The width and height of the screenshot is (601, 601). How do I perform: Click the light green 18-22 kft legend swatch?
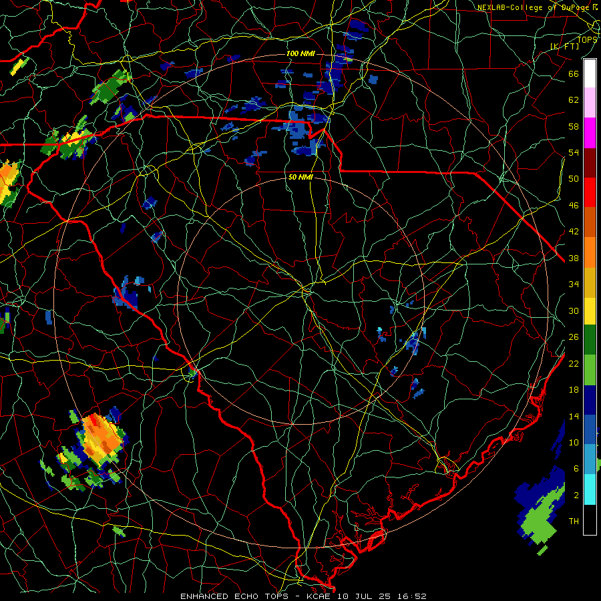tap(590, 370)
